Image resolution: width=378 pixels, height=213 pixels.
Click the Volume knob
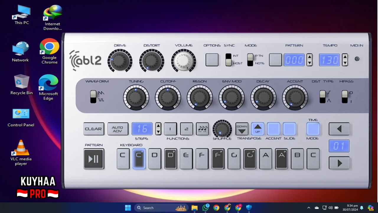pyautogui.click(x=184, y=61)
